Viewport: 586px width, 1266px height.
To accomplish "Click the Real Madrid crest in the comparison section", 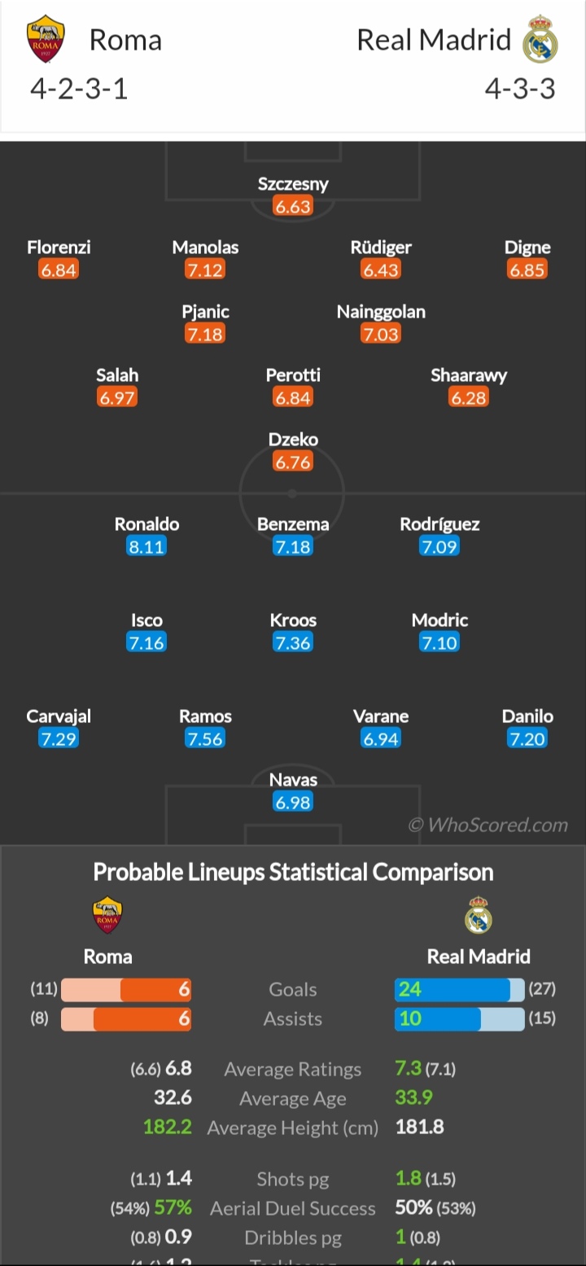I will pyautogui.click(x=479, y=915).
